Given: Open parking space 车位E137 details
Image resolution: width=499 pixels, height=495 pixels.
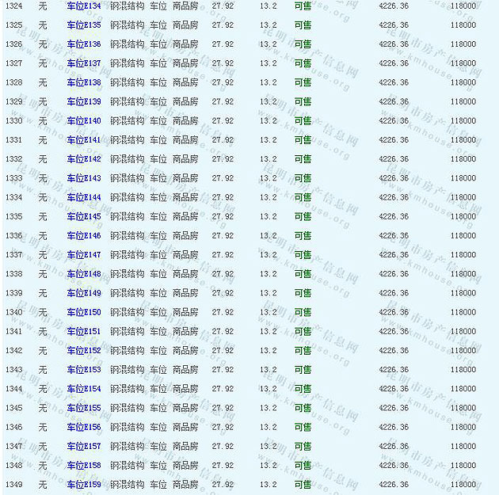Looking at the screenshot, I should click(x=83, y=63).
